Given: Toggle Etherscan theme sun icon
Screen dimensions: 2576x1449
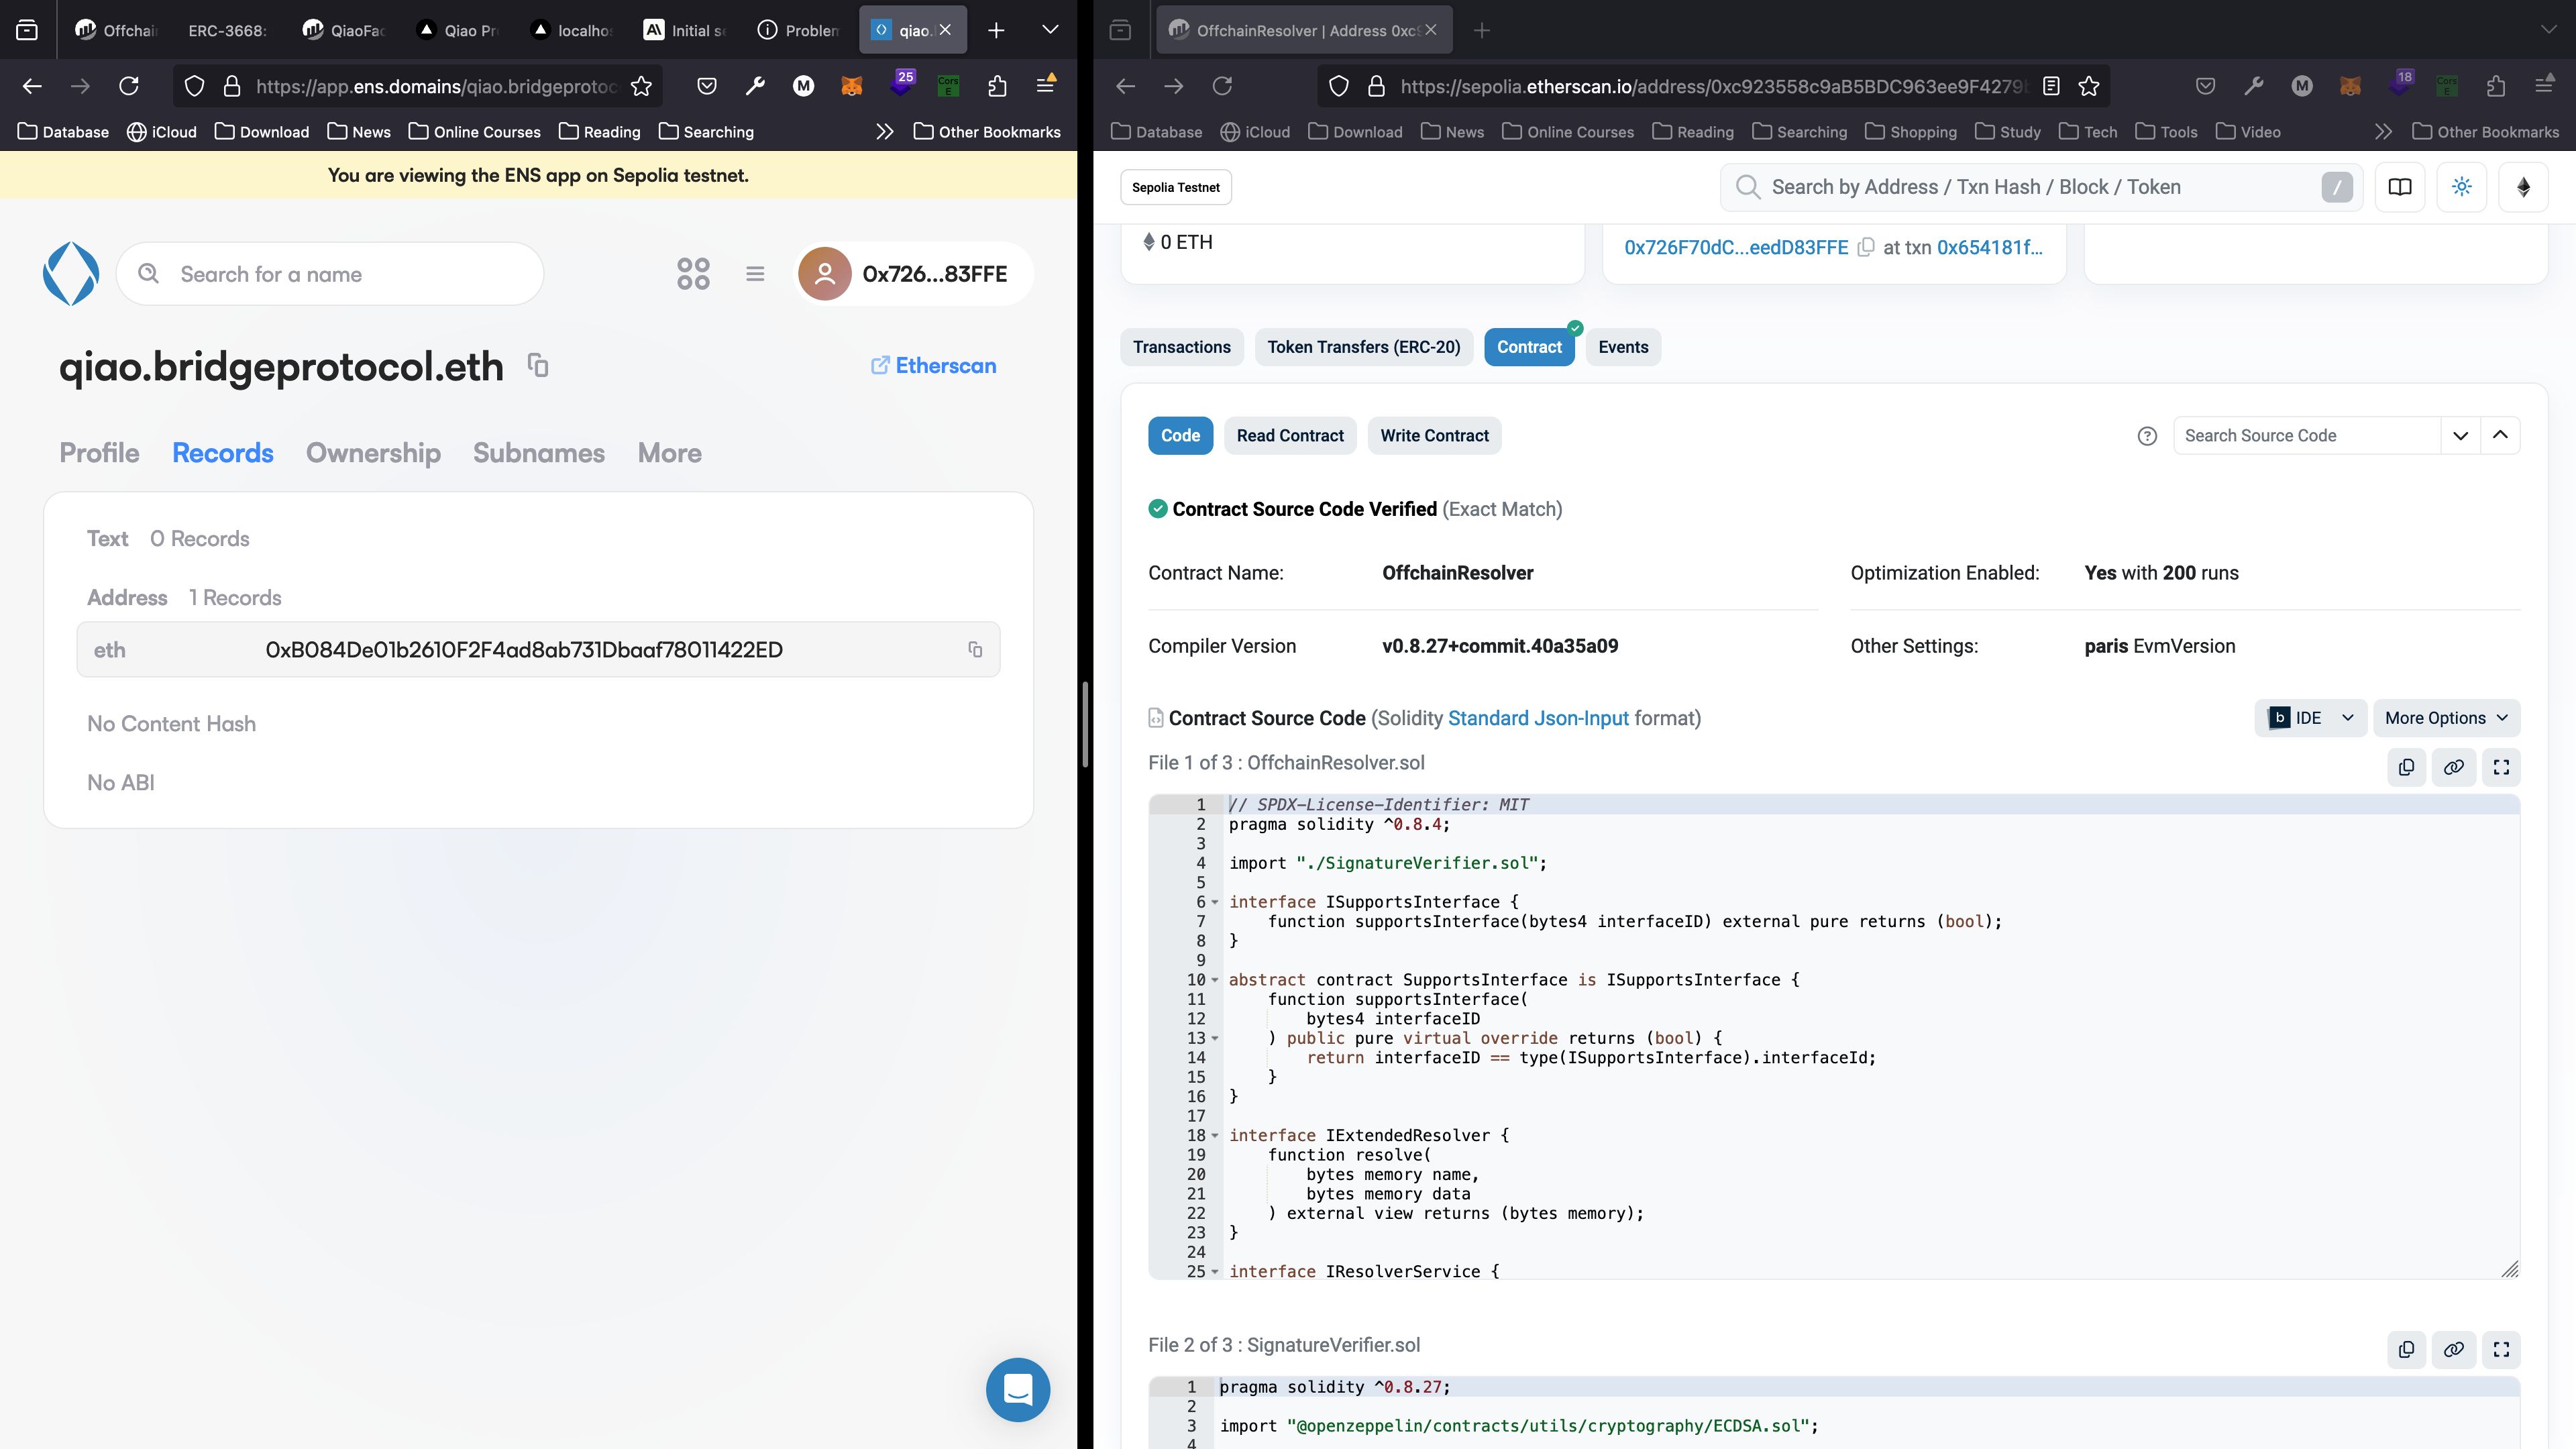Looking at the screenshot, I should coord(2462,187).
